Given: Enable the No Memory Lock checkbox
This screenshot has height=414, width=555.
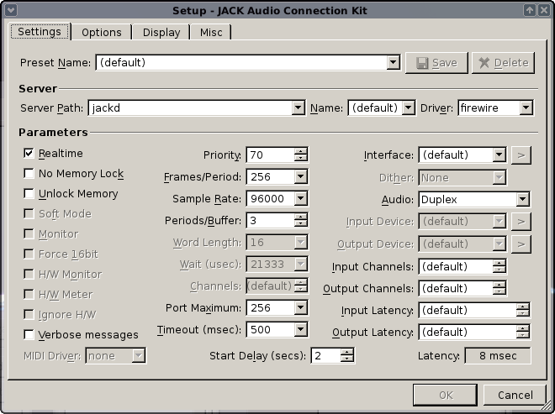Looking at the screenshot, I should tap(29, 173).
